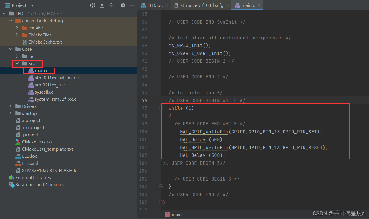Click MX_USART1_UART_Init() call
The height and width of the screenshot is (219, 369).
pyautogui.click(x=200, y=53)
